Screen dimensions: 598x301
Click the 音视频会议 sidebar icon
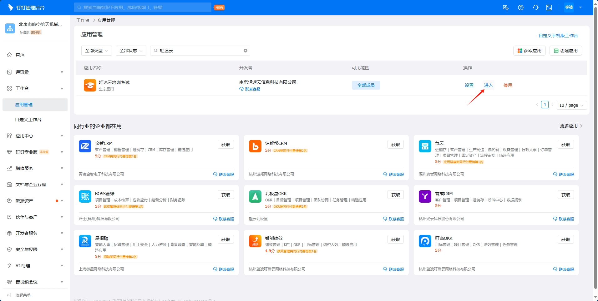coord(9,282)
